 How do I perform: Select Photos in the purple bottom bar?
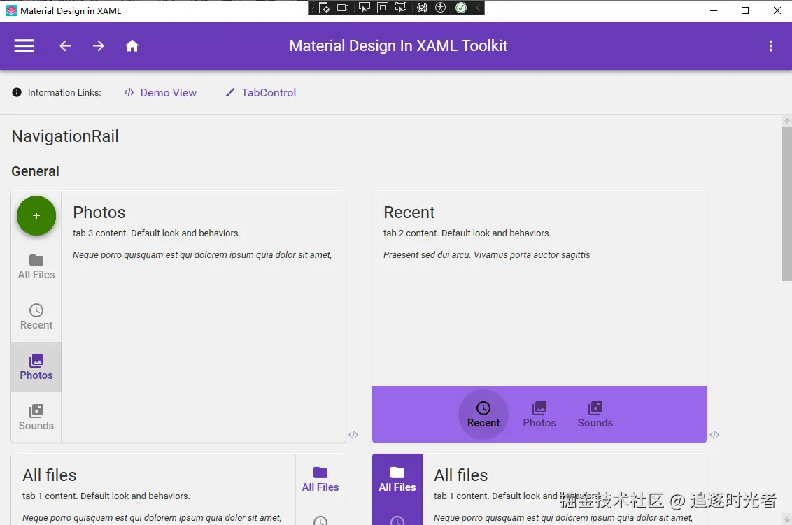539,415
